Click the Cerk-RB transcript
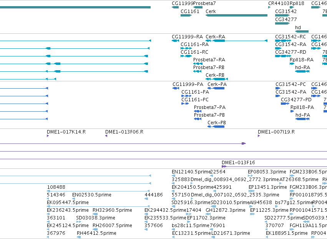Viewport: 327px width, 239px height. (217, 79)
